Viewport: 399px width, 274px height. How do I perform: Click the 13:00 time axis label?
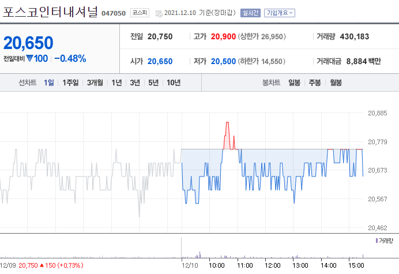pyautogui.click(x=300, y=265)
